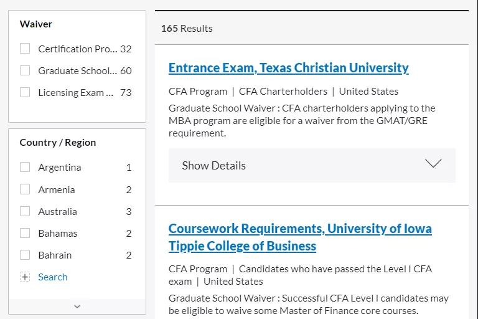Select the Argentina country checkbox

point(25,167)
